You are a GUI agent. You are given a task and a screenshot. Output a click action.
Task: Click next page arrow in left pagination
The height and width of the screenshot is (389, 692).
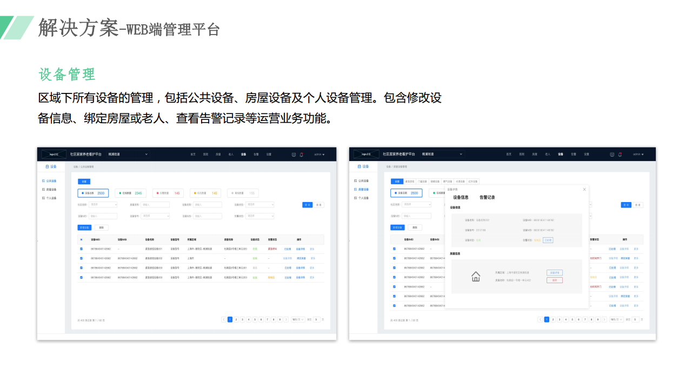287,320
